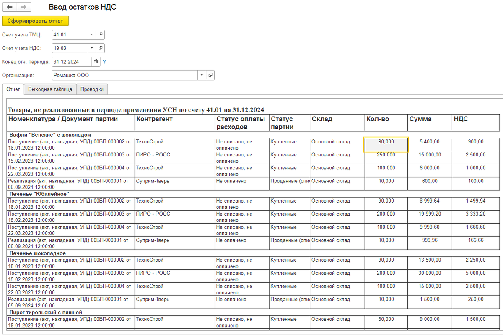Open the Ромашка ООО organization card icon
The image size is (503, 336).
tap(210, 75)
